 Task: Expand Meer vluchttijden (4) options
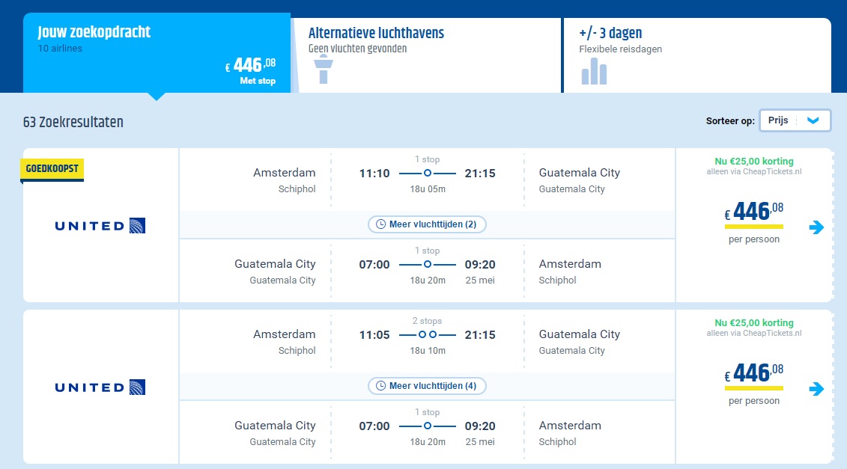coord(428,386)
